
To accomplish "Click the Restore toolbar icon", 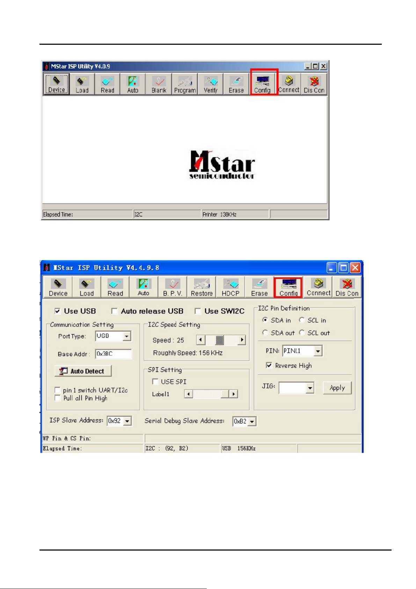I will click(202, 287).
